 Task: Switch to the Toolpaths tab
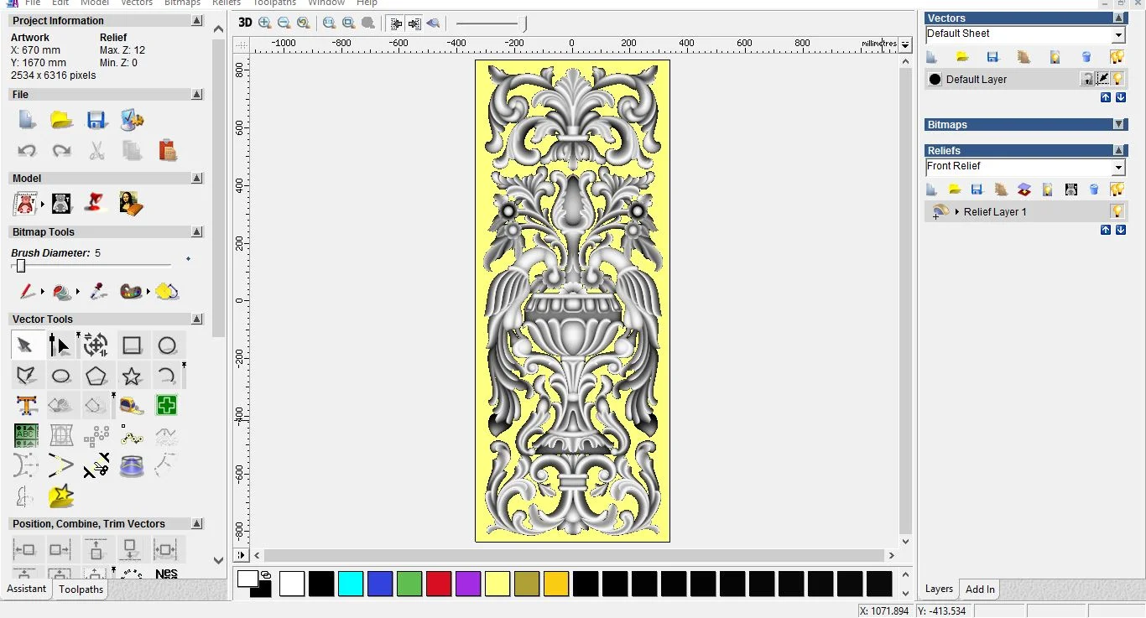[81, 589]
